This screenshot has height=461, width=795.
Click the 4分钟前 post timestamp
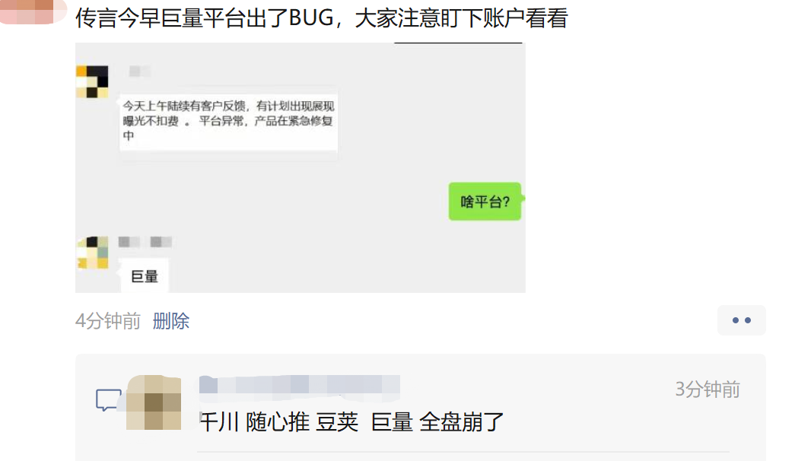pos(107,321)
